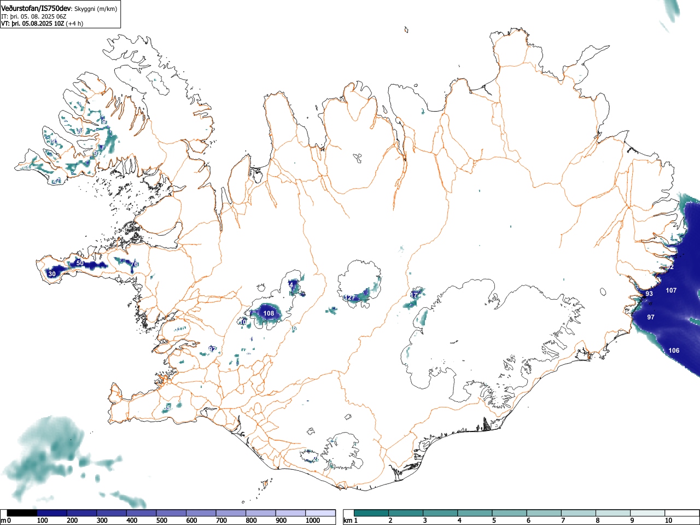Click the dark navy 100 m legend swatch

click(x=52, y=513)
